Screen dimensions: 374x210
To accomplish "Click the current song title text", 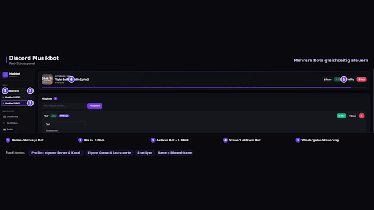I will (x=72, y=80).
